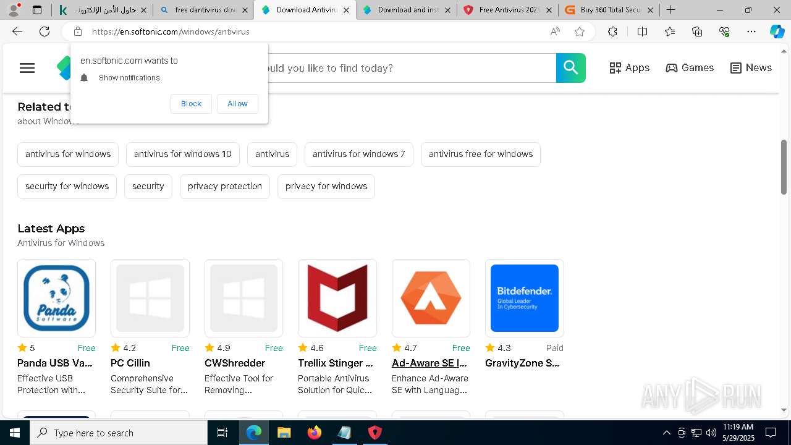This screenshot has height=445, width=791.
Task: Go back to previous page
Action: (17, 32)
